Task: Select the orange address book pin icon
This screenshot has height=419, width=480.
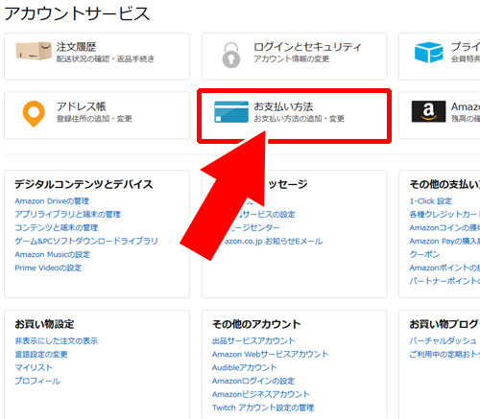Action: pos(34,114)
